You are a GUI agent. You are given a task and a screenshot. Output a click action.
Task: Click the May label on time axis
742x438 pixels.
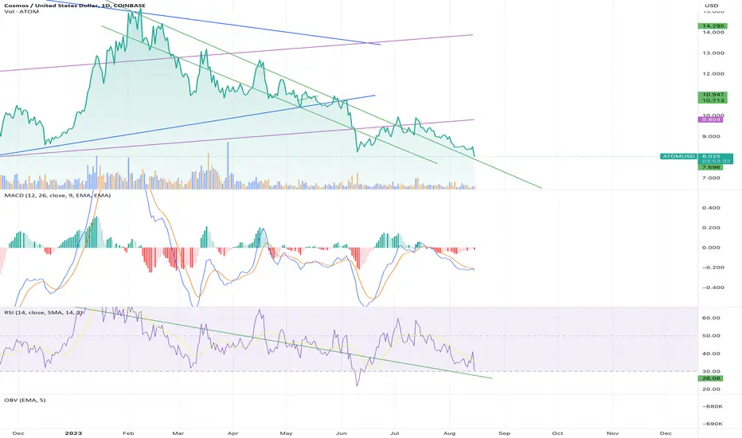[x=287, y=433]
